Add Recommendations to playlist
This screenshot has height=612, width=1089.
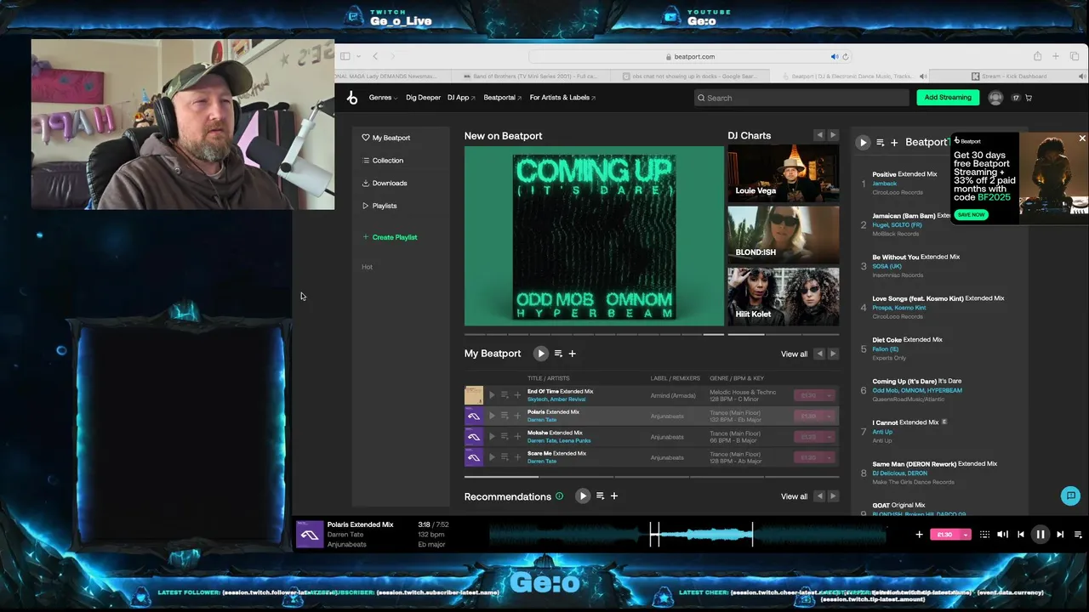click(614, 496)
